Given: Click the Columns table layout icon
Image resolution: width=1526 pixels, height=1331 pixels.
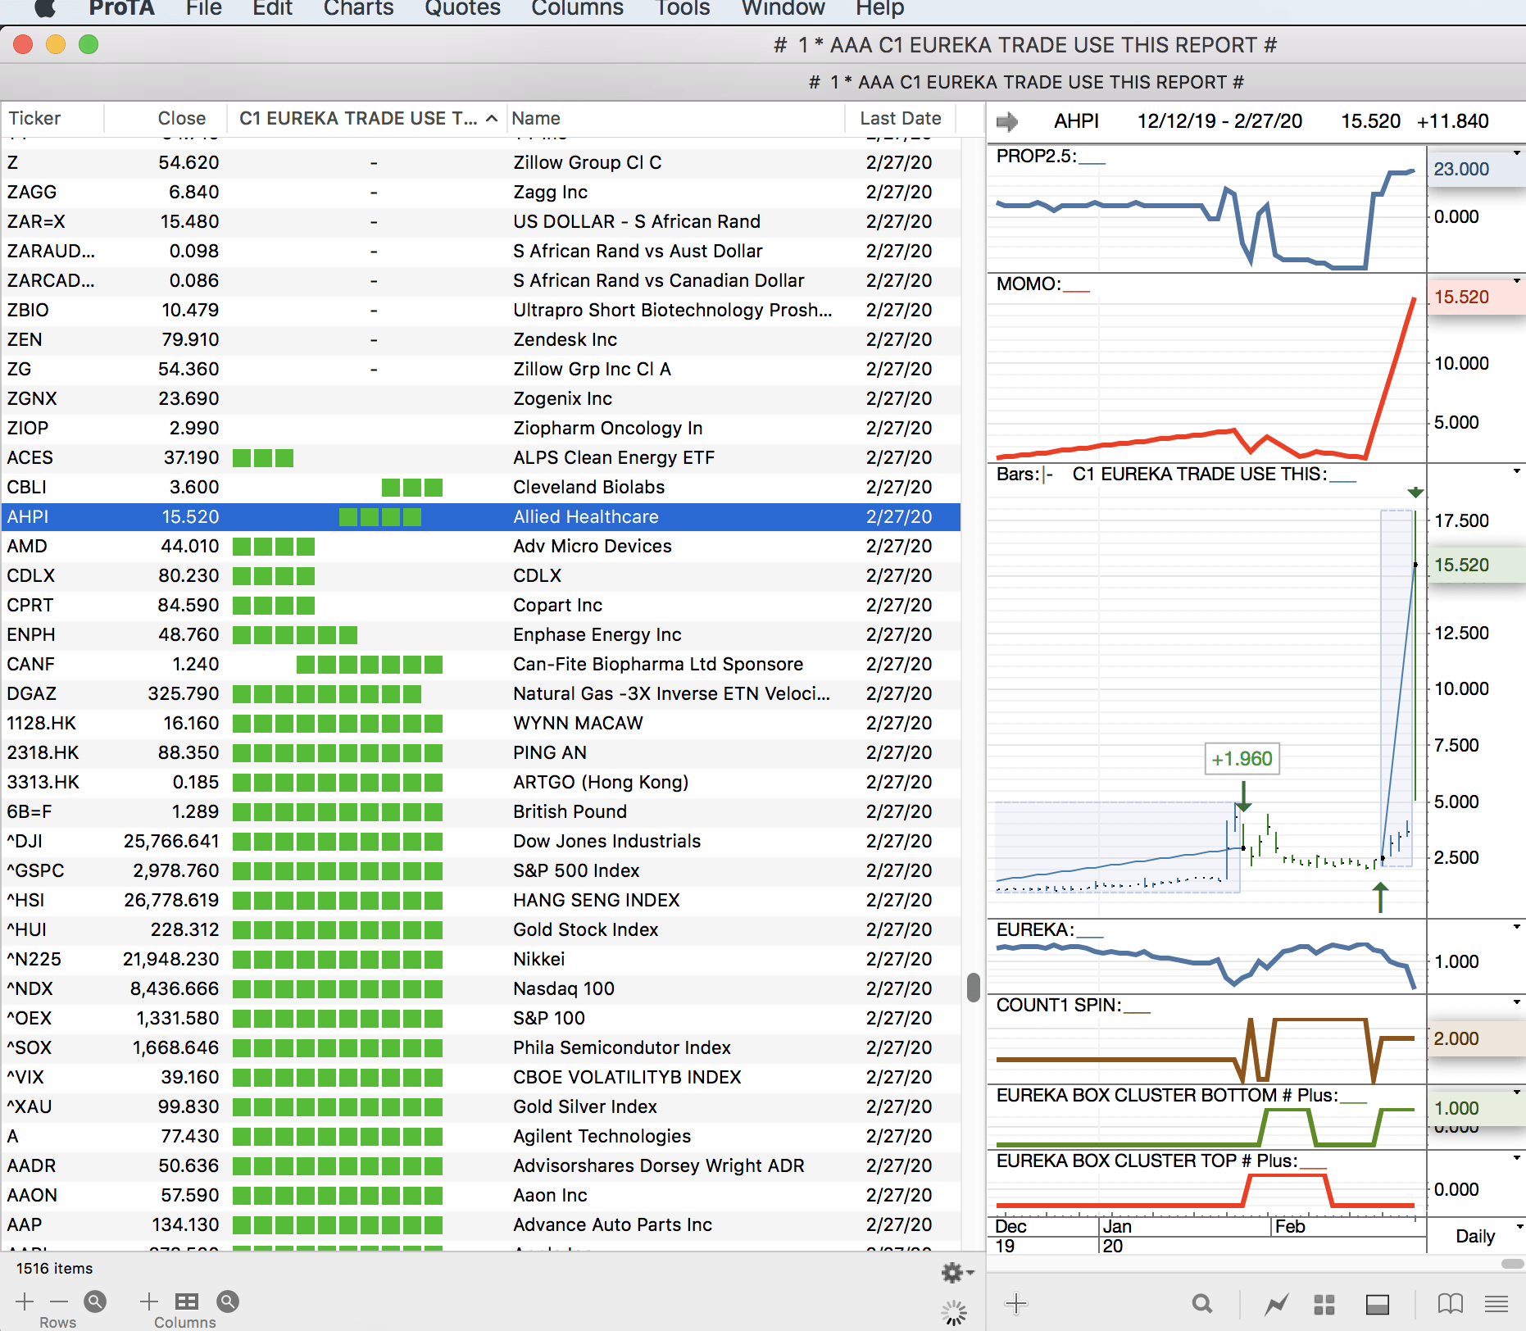Looking at the screenshot, I should 187,1301.
